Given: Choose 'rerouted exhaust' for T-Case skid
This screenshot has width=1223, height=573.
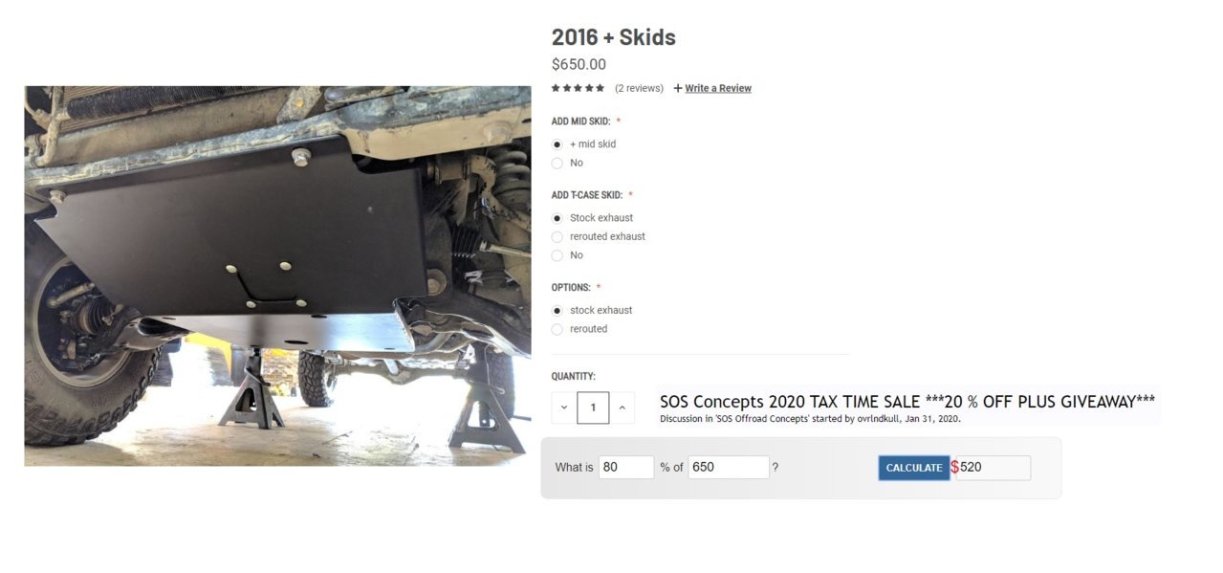Looking at the screenshot, I should (x=557, y=237).
